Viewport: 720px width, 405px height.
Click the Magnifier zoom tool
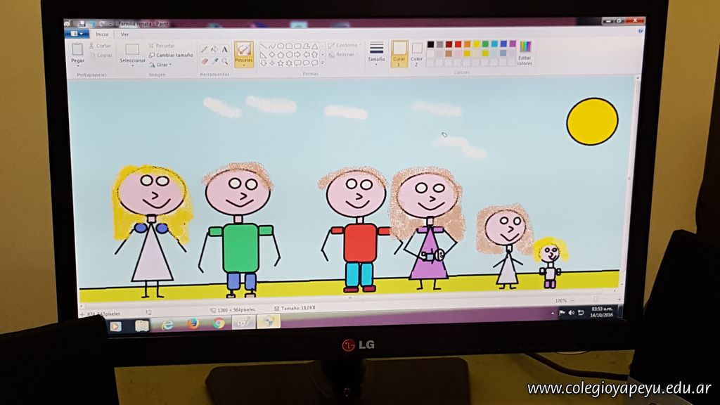[225, 61]
